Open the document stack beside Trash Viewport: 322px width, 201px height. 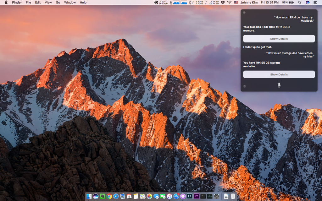coord(226,196)
